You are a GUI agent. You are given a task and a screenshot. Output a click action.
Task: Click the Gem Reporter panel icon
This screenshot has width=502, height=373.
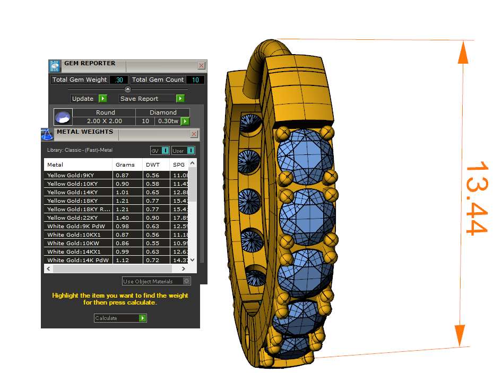tap(54, 66)
